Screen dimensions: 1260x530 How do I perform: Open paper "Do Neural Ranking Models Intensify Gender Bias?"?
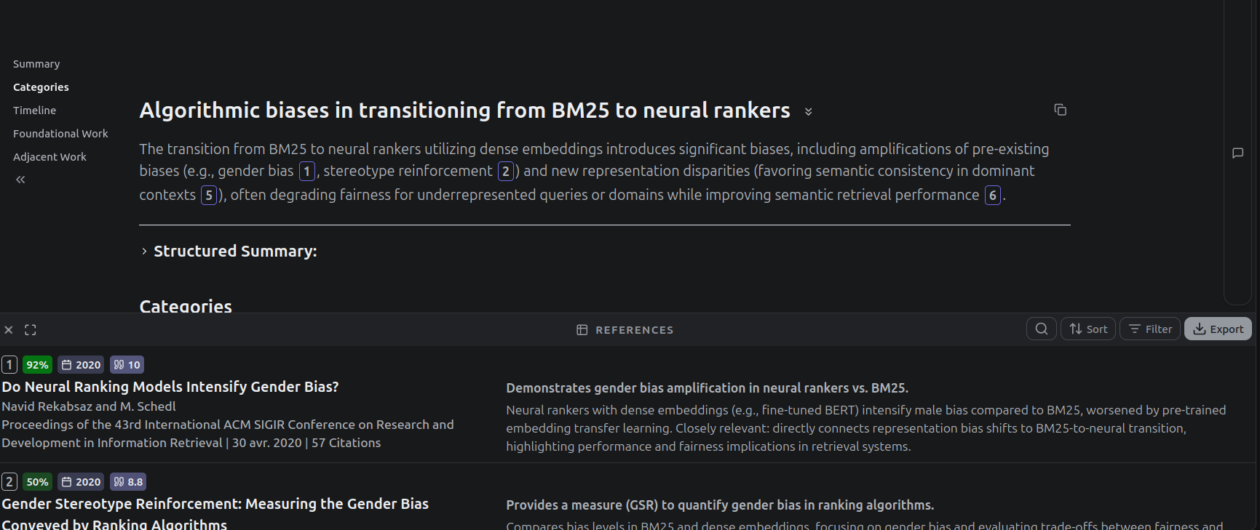170,387
